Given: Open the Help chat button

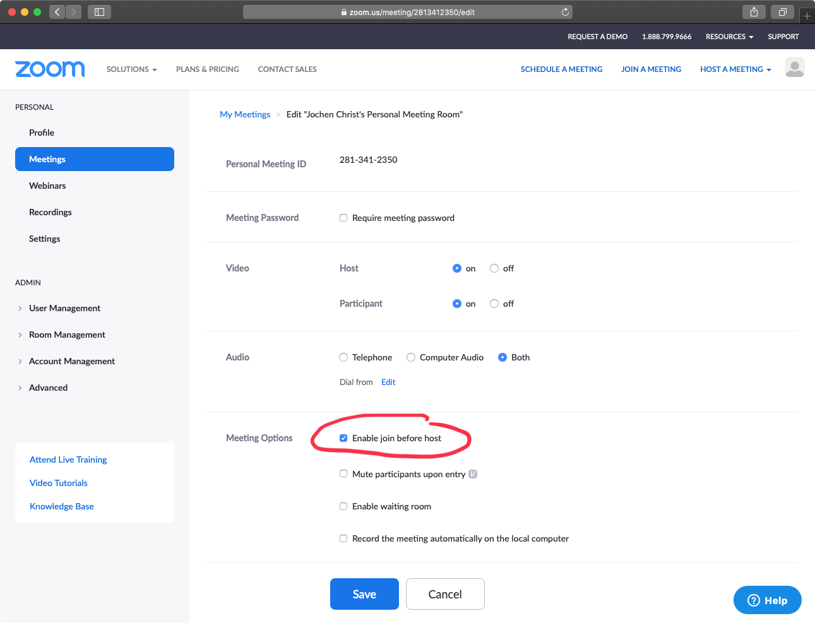Looking at the screenshot, I should coord(767,600).
